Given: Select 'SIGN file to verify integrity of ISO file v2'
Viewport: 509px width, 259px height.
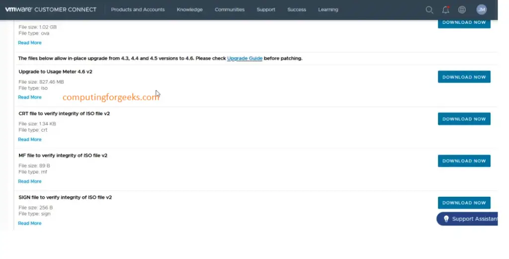Looking at the screenshot, I should (65, 197).
